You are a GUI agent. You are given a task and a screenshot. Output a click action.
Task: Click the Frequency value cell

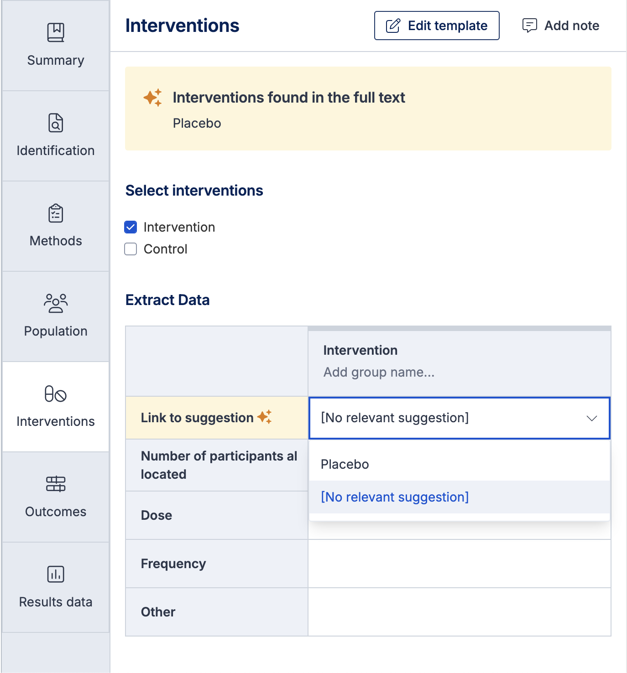459,564
